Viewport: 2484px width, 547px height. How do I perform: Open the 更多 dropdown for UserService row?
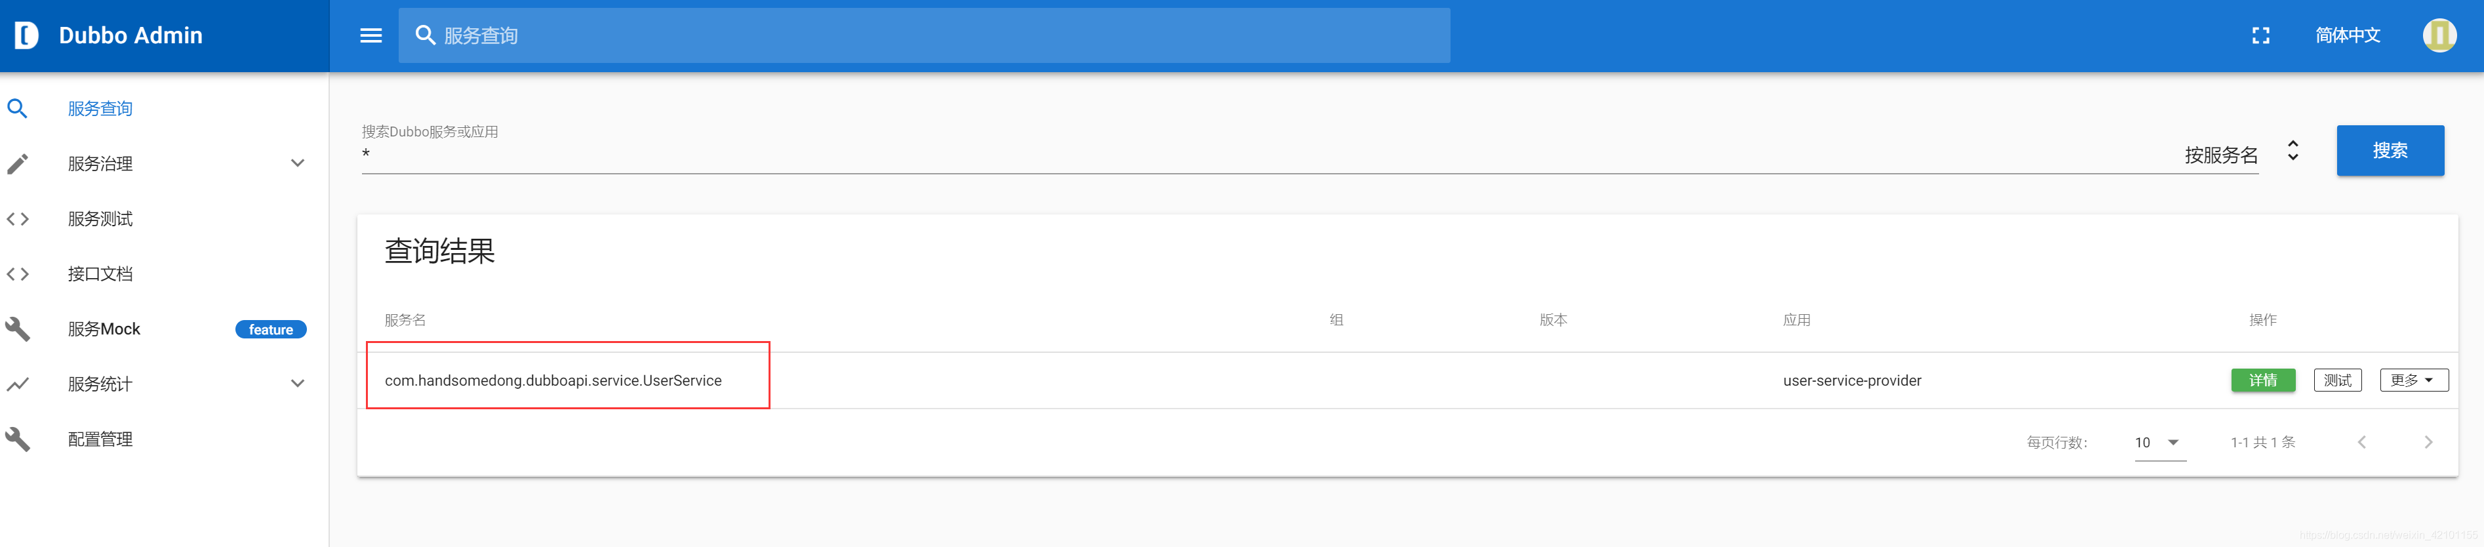(2413, 380)
